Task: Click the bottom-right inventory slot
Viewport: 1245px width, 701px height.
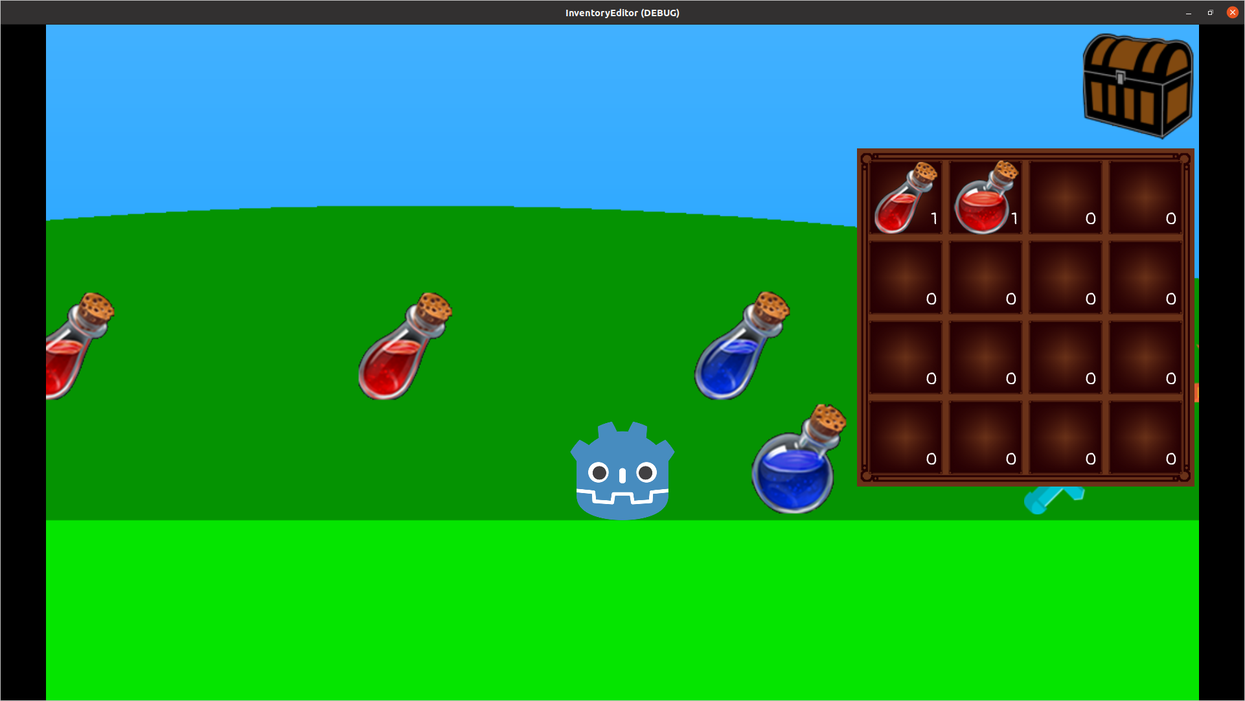Action: tap(1145, 438)
